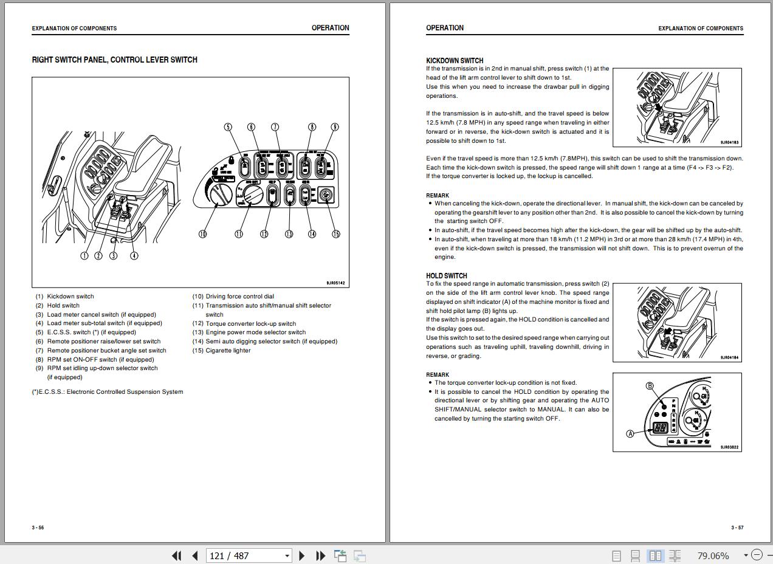Screen dimensions: 773x564
Task: Click the go to next view icon
Action: (360, 555)
